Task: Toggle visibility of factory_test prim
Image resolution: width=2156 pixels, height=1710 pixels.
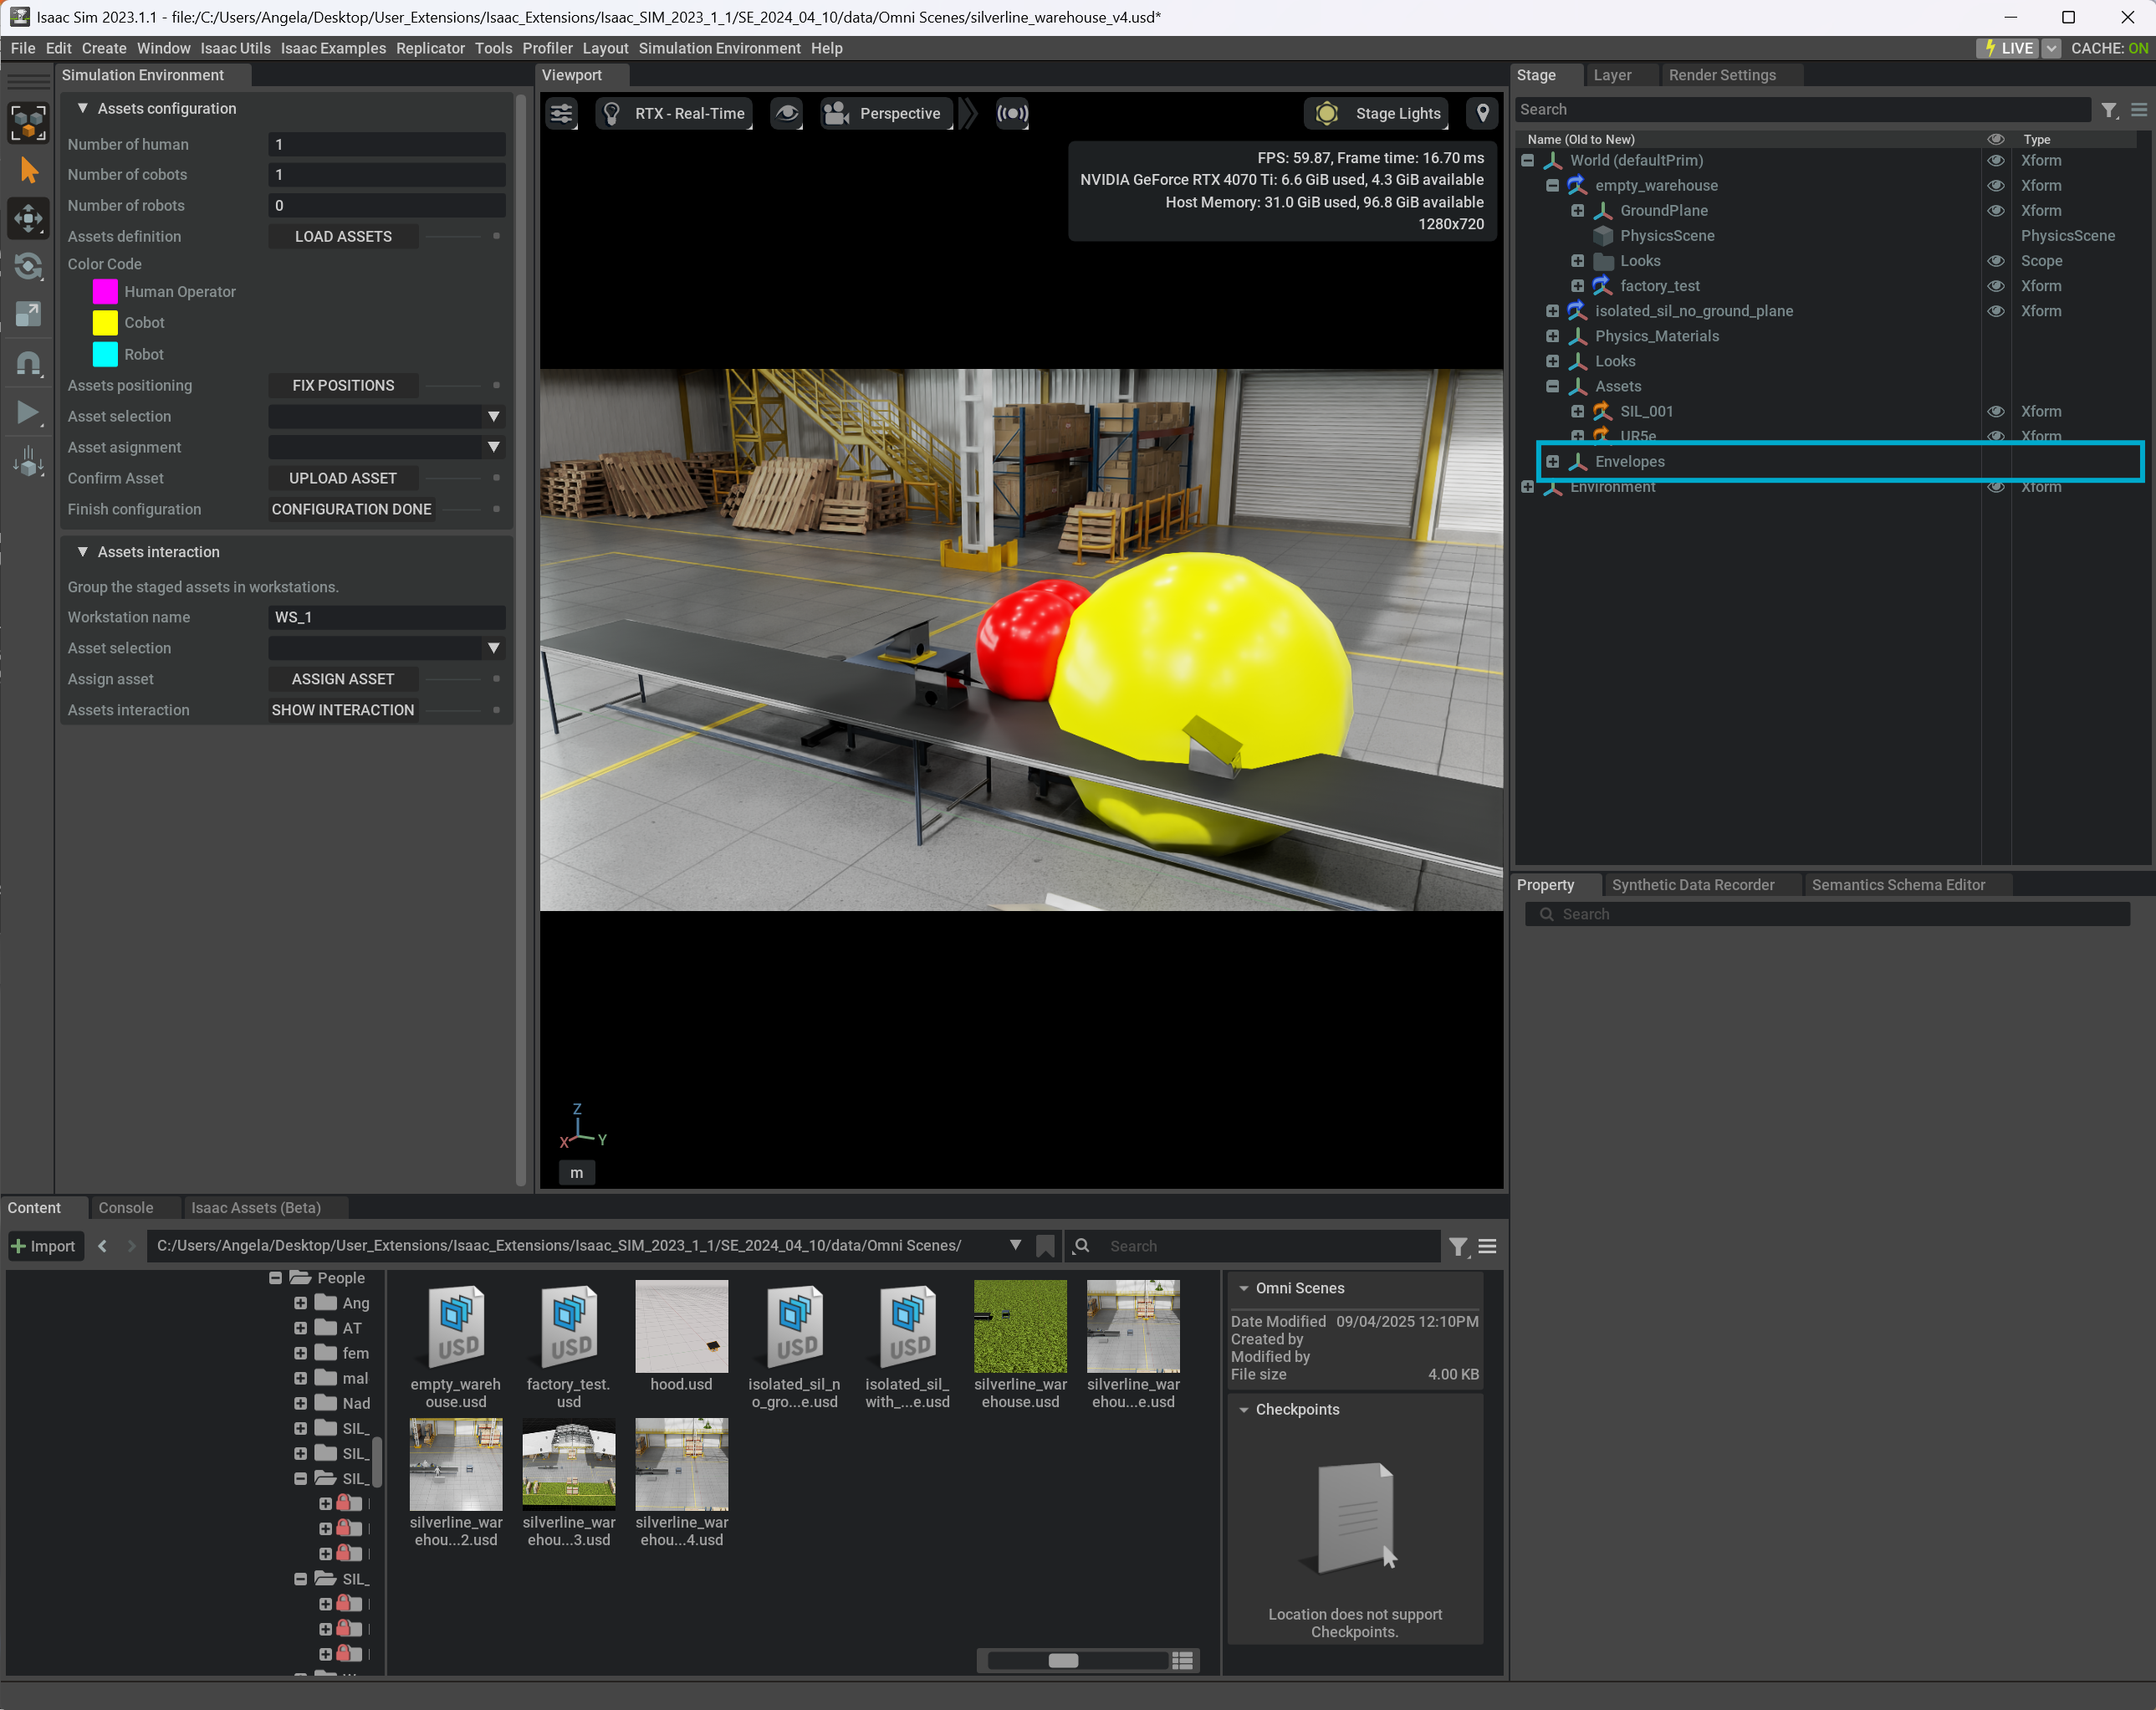Action: coord(1995,286)
